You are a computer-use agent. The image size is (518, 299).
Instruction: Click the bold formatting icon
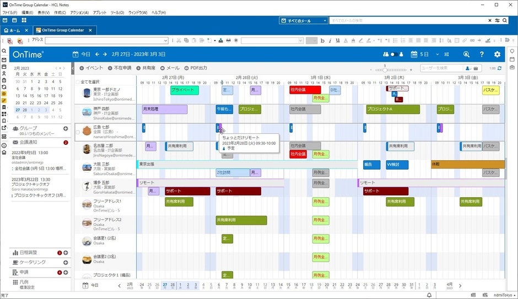click(322, 41)
